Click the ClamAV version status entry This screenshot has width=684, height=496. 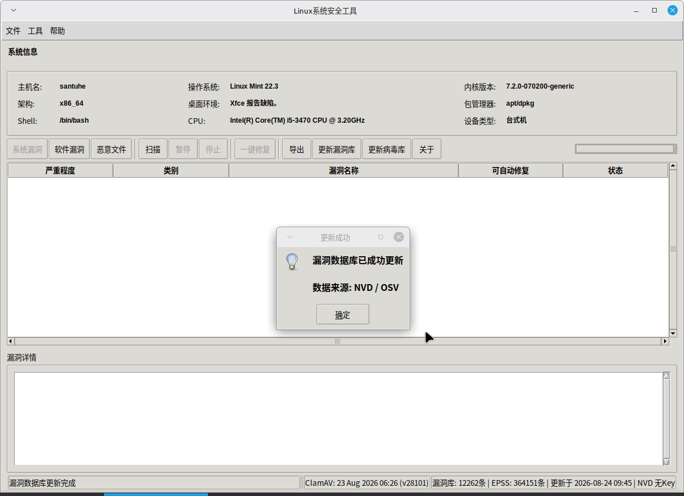pyautogui.click(x=367, y=483)
